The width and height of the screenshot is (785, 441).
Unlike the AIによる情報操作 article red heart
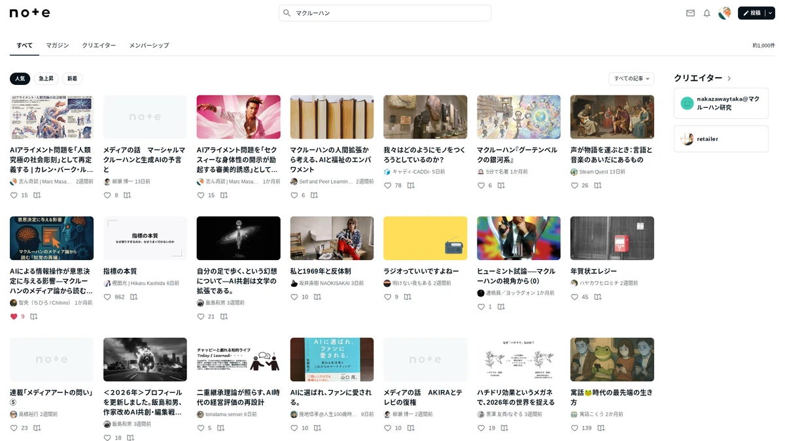pos(14,316)
